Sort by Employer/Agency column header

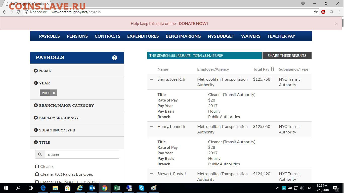213,69
